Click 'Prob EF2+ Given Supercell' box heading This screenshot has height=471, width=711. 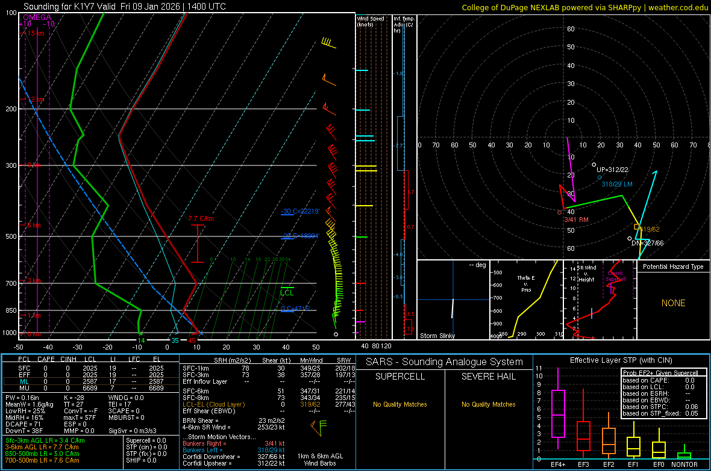[x=660, y=373]
